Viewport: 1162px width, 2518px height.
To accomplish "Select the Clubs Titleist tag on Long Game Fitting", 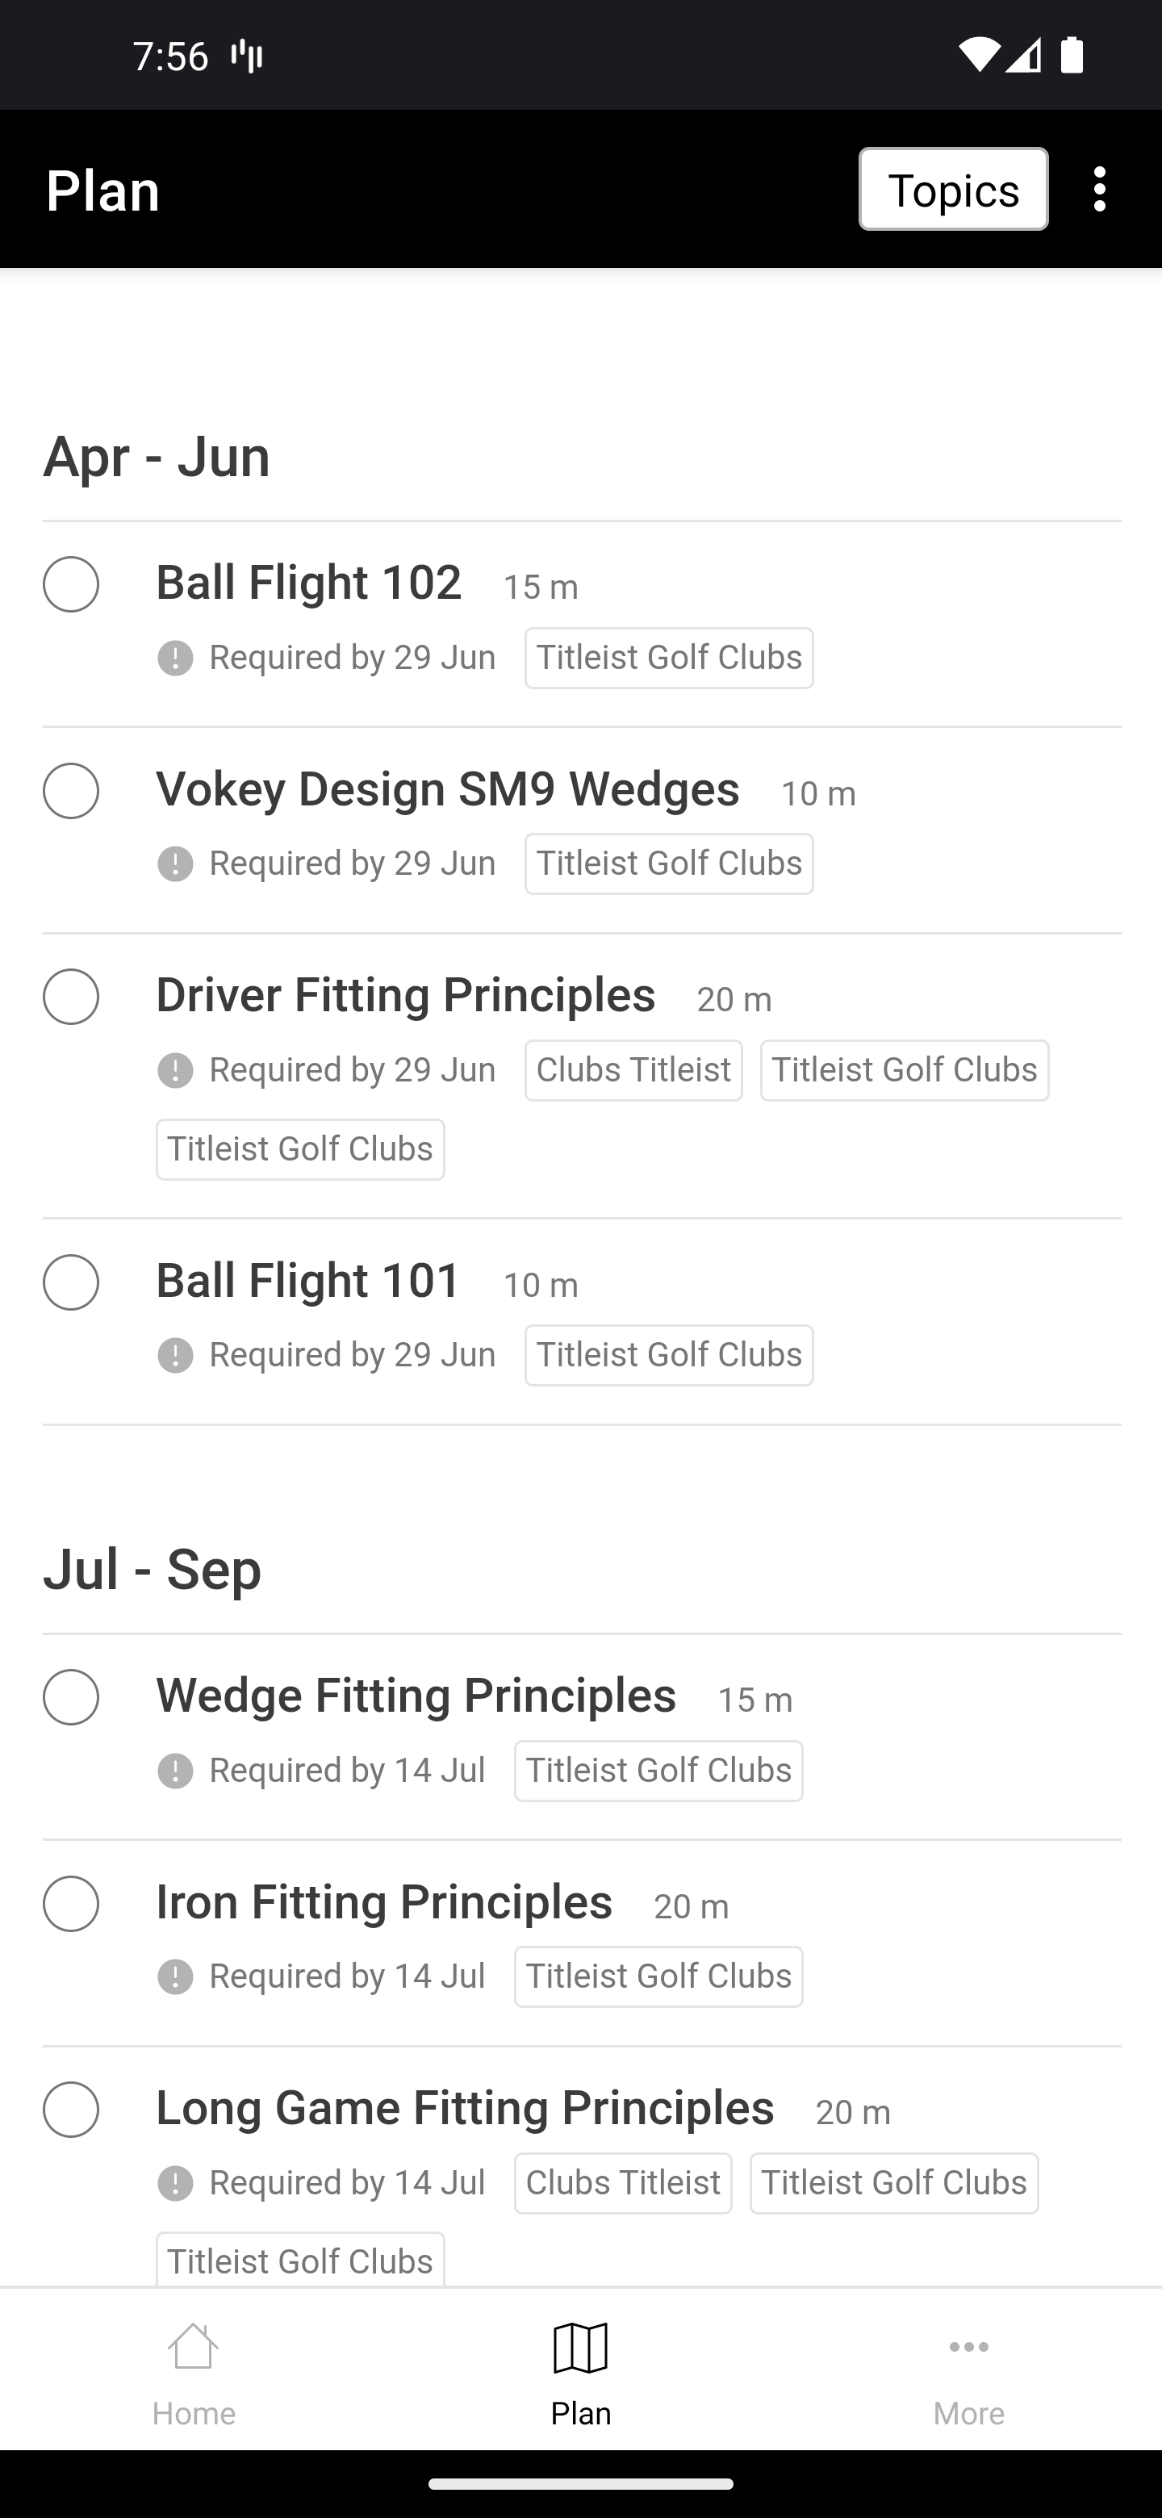I will point(622,2183).
